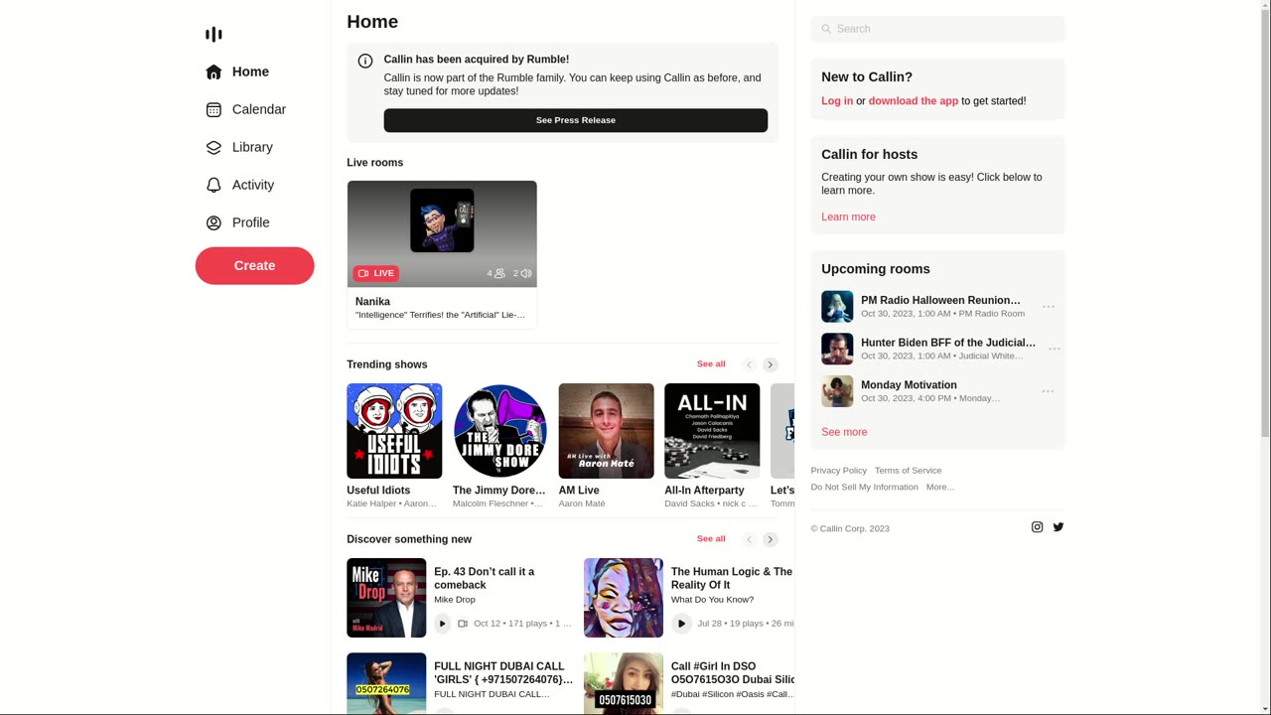Click 'Useful Idiots' show title
The height and width of the screenshot is (715, 1271).
point(378,491)
